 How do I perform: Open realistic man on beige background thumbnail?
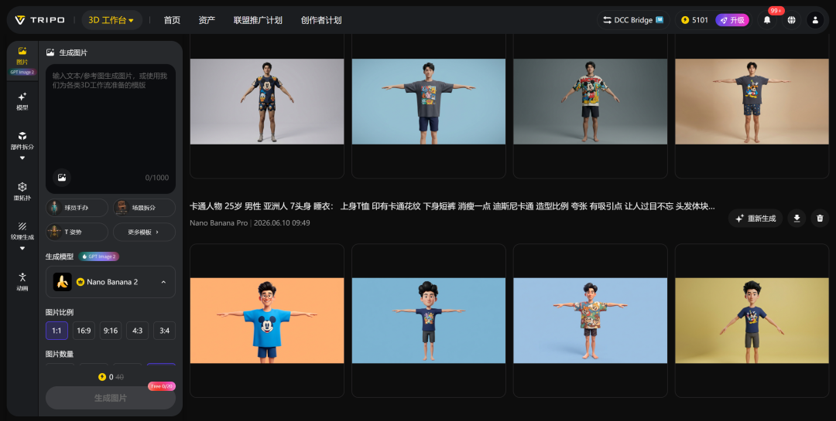[752, 101]
